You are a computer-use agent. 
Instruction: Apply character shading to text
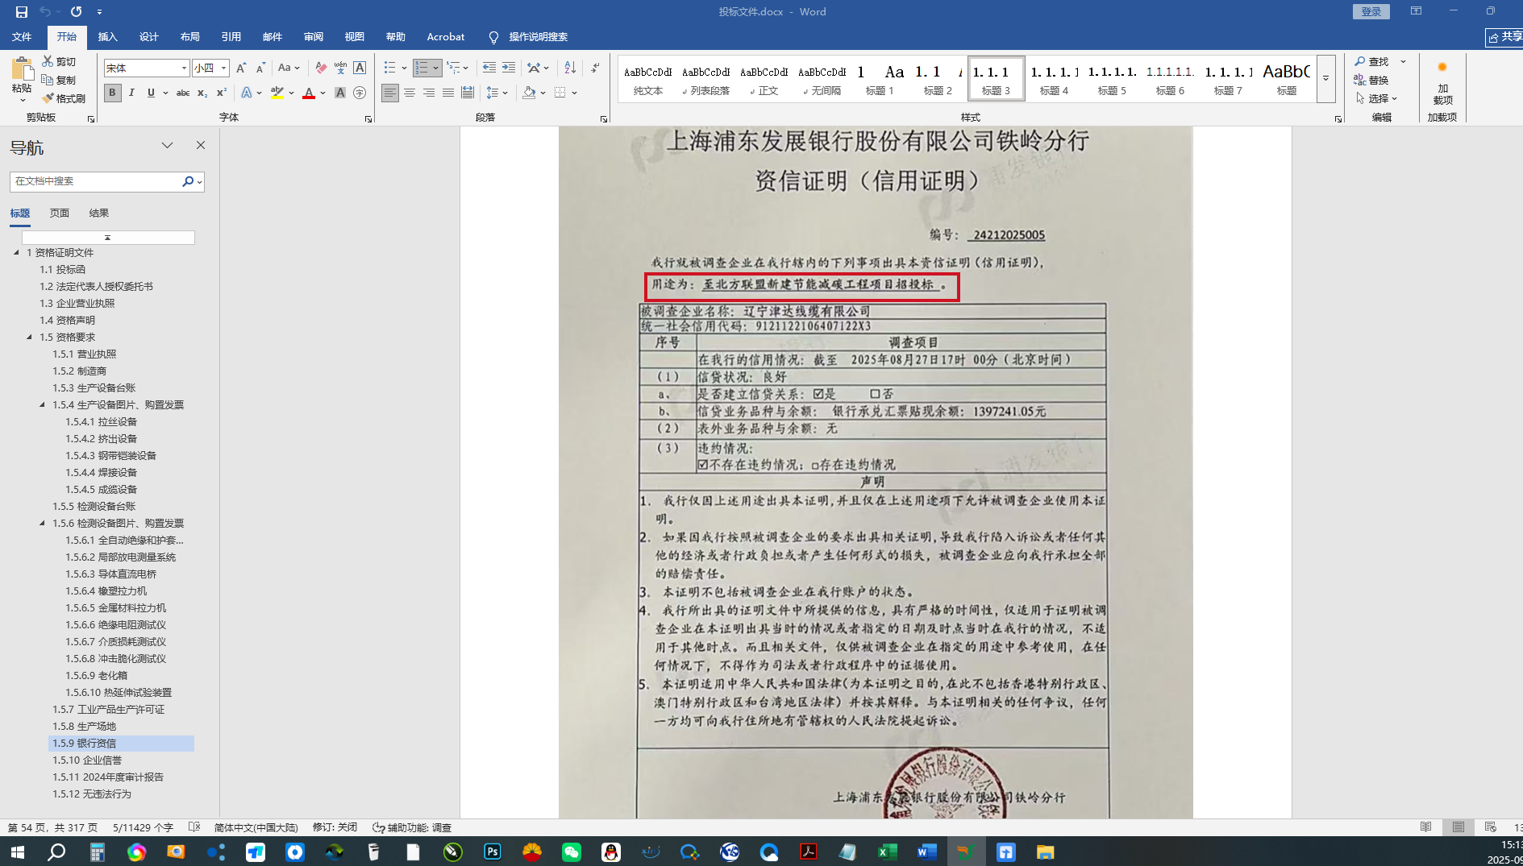[x=340, y=93]
